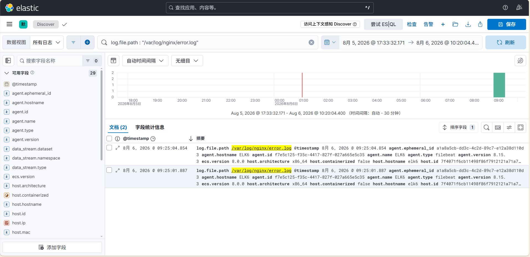Image resolution: width=530 pixels, height=257 pixels.
Task: Select the 09:25:04.854 document checkbox
Action: (109, 148)
